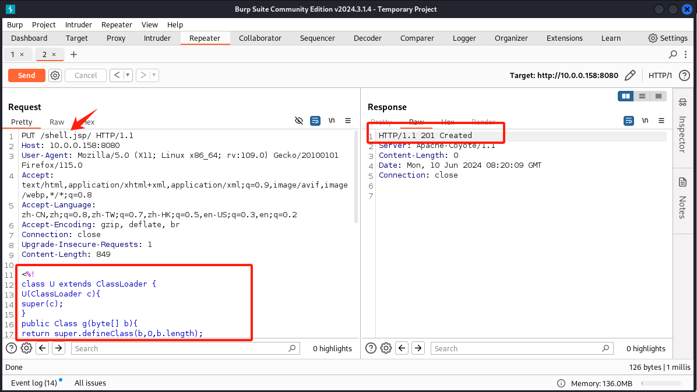This screenshot has height=392, width=697.
Task: Open All issues in status bar
Action: [90, 383]
